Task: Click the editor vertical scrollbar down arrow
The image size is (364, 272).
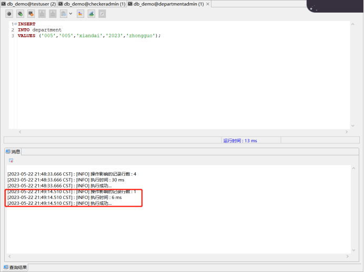Action: (353, 126)
